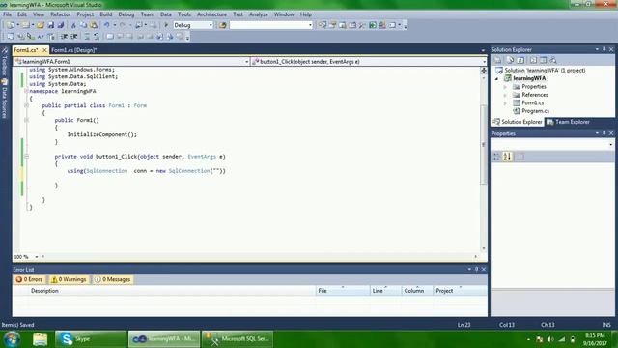Click View Designer icon in Solution Explorer
Viewport: 618px width, 348px height.
click(x=543, y=60)
